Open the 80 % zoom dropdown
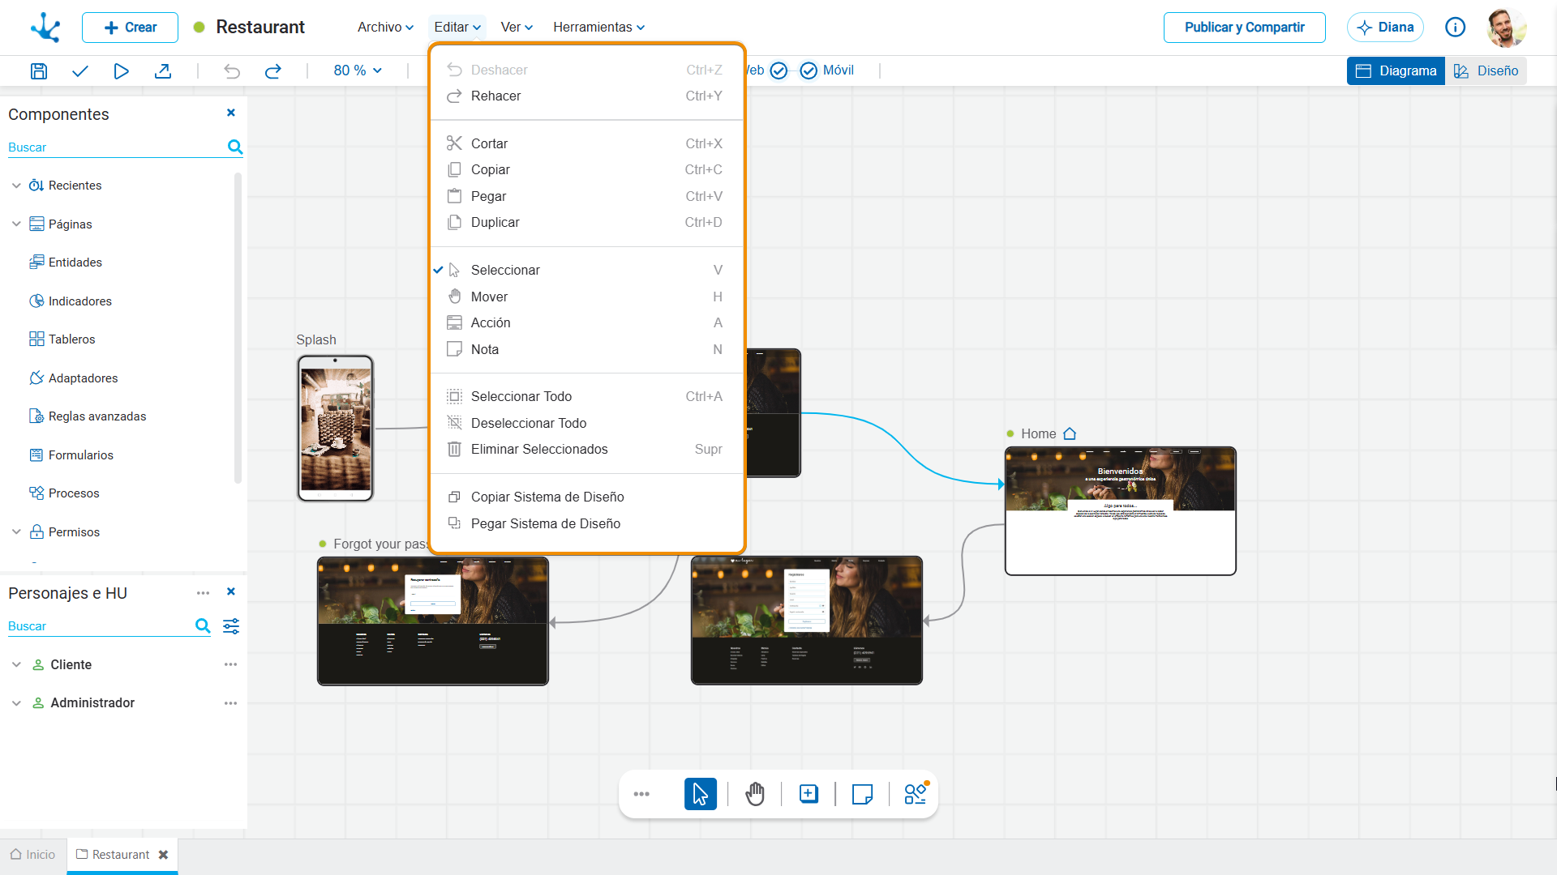1557x875 pixels. (x=358, y=71)
